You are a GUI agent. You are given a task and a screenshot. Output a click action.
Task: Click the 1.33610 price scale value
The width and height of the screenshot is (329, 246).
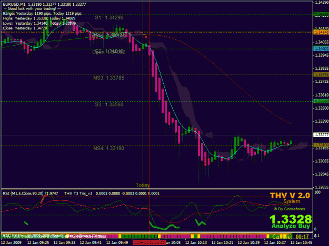pyautogui.click(x=322, y=95)
